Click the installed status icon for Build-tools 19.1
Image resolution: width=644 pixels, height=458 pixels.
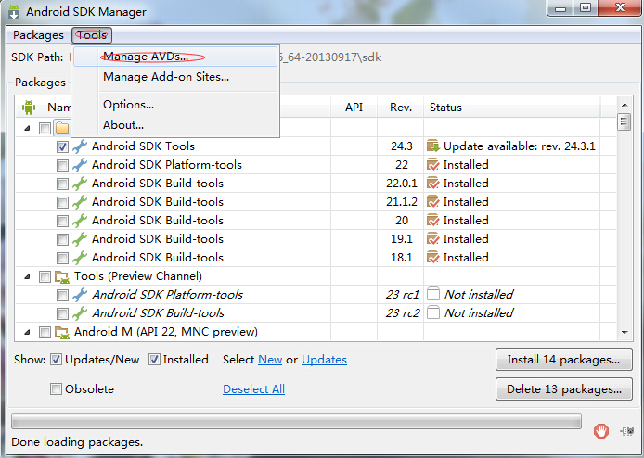(x=433, y=239)
